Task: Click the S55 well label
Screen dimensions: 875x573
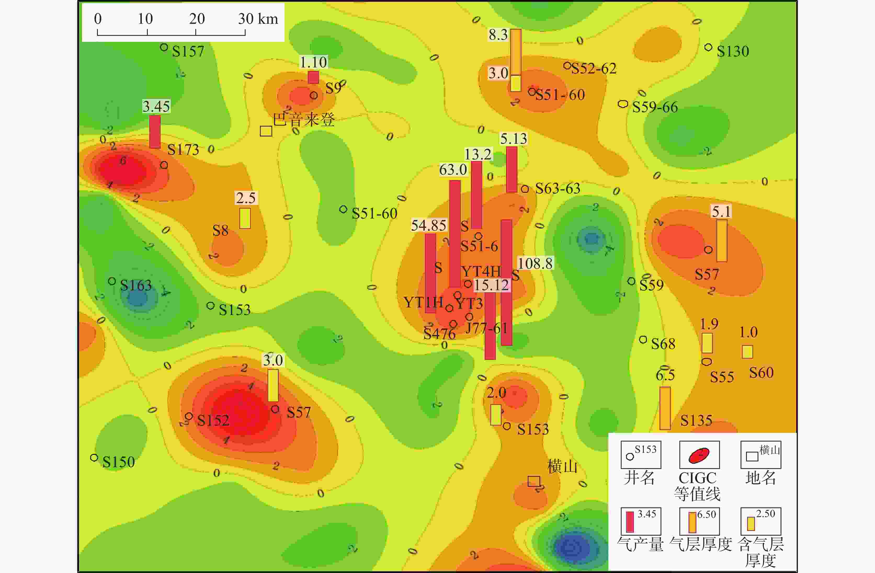Action: 722,377
